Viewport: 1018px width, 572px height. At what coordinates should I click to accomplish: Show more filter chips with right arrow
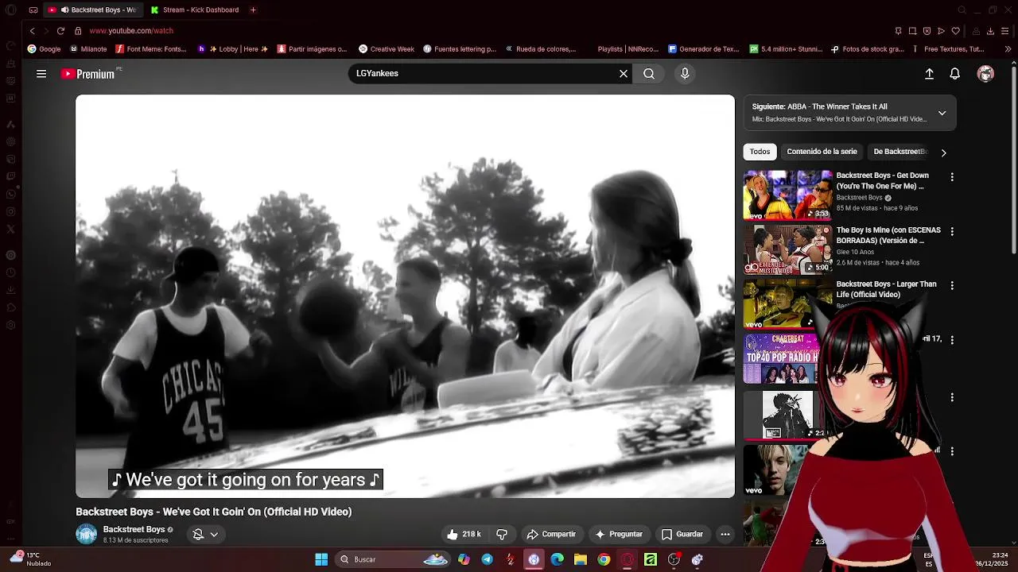[x=944, y=152]
